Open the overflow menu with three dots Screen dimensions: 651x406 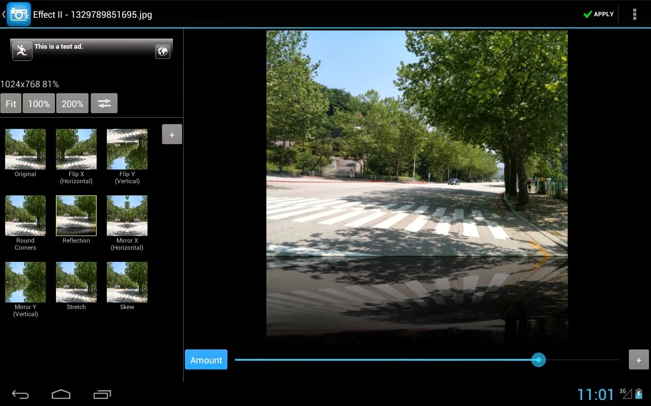(x=634, y=14)
